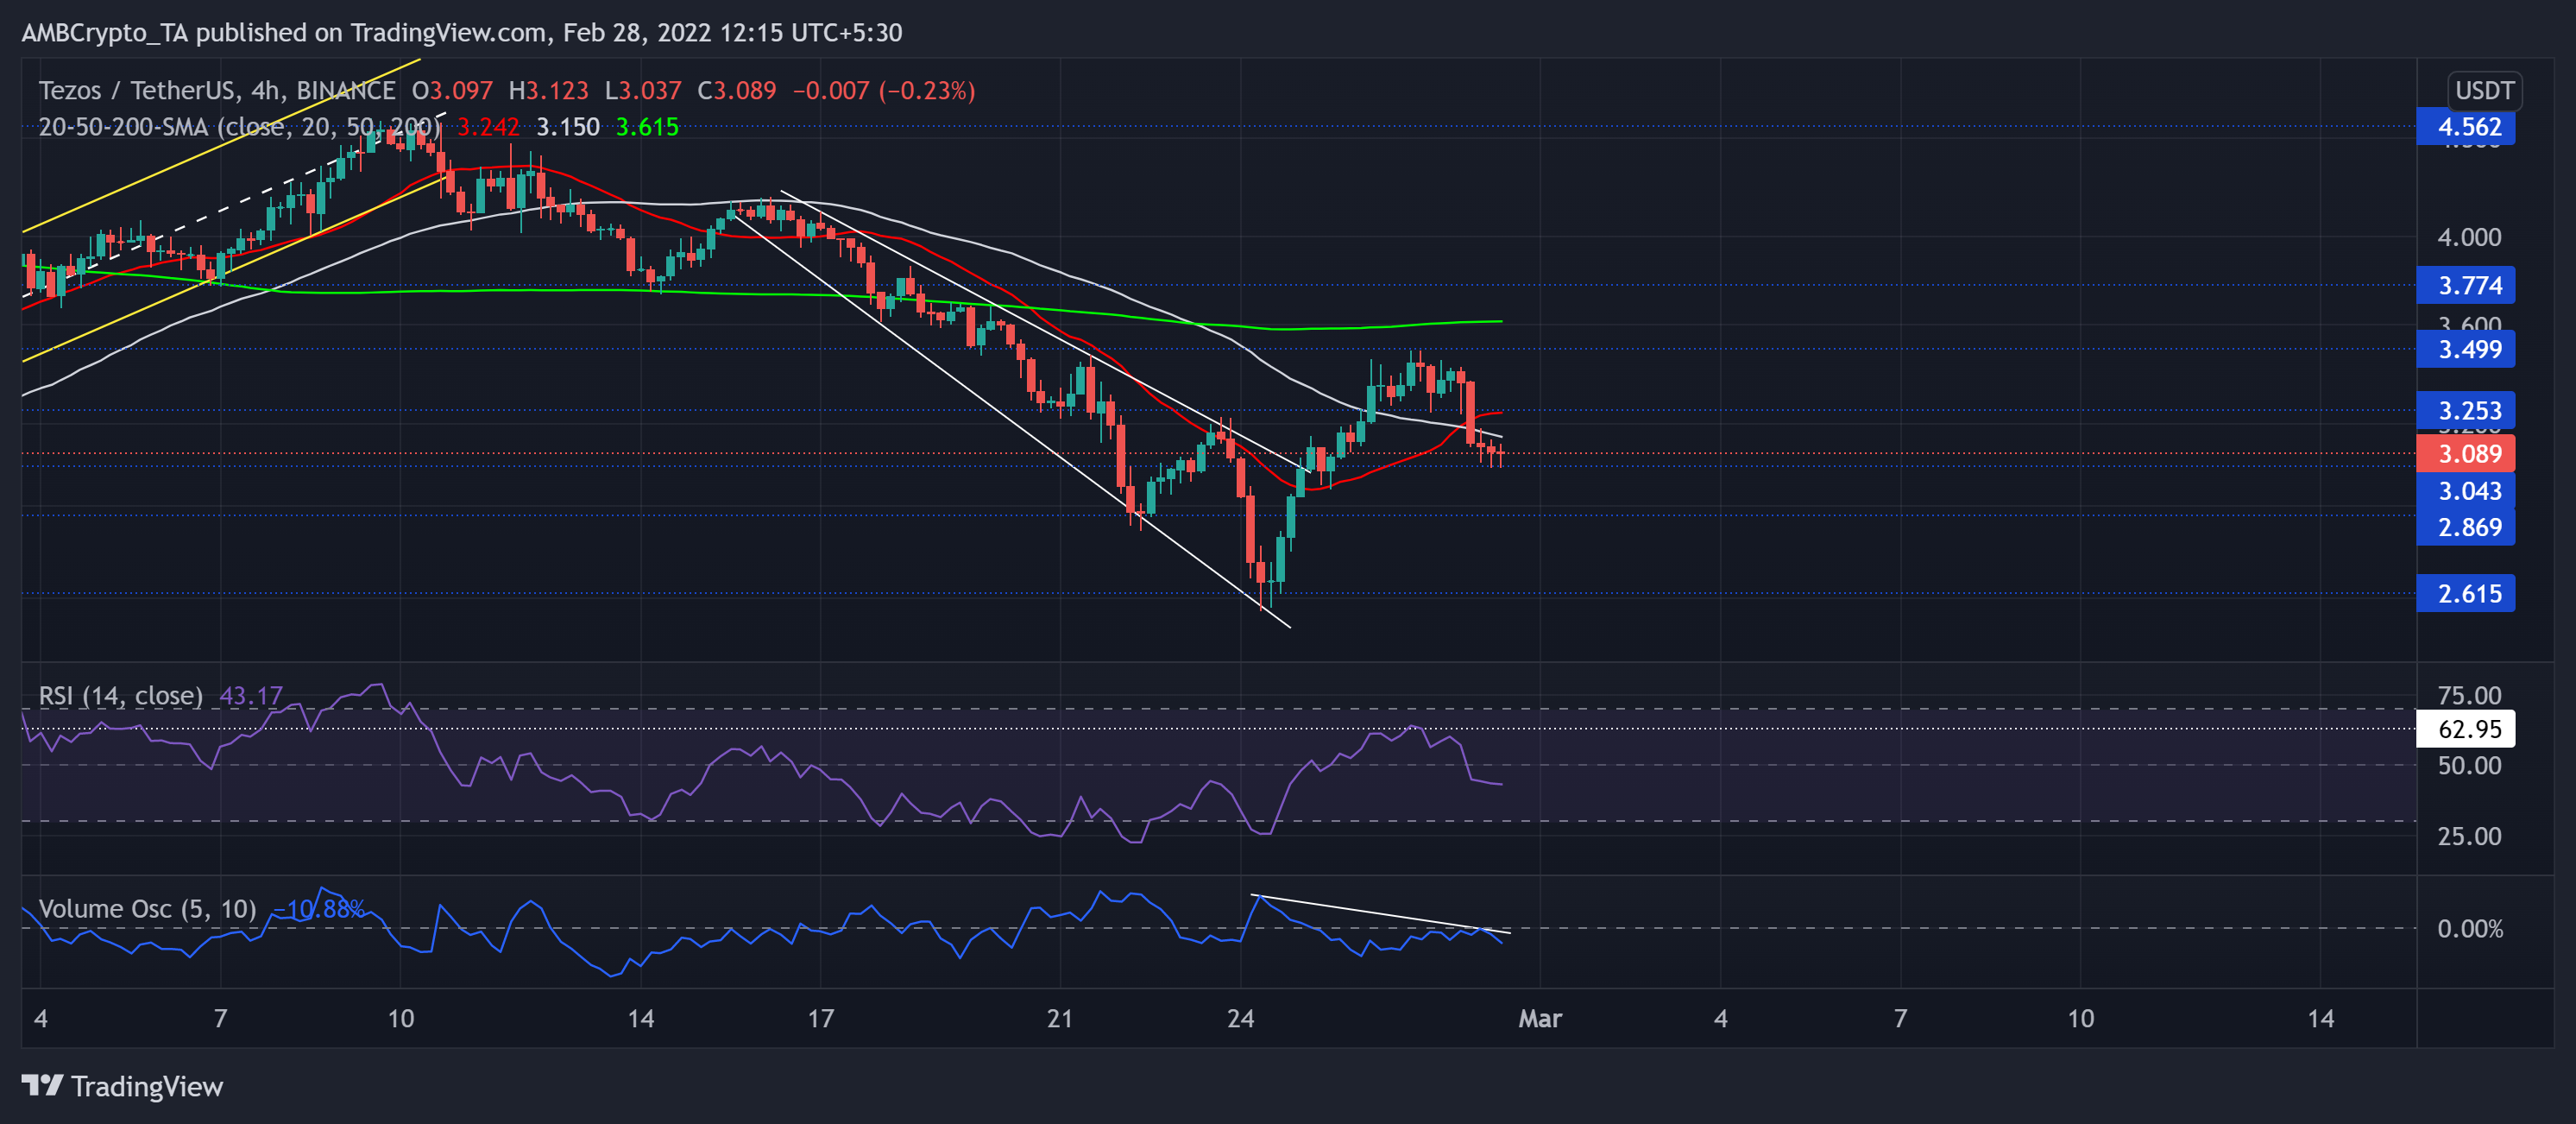Click the SMA 50 value 3.150
Screen dimensions: 2576x1124
pyautogui.click(x=568, y=127)
